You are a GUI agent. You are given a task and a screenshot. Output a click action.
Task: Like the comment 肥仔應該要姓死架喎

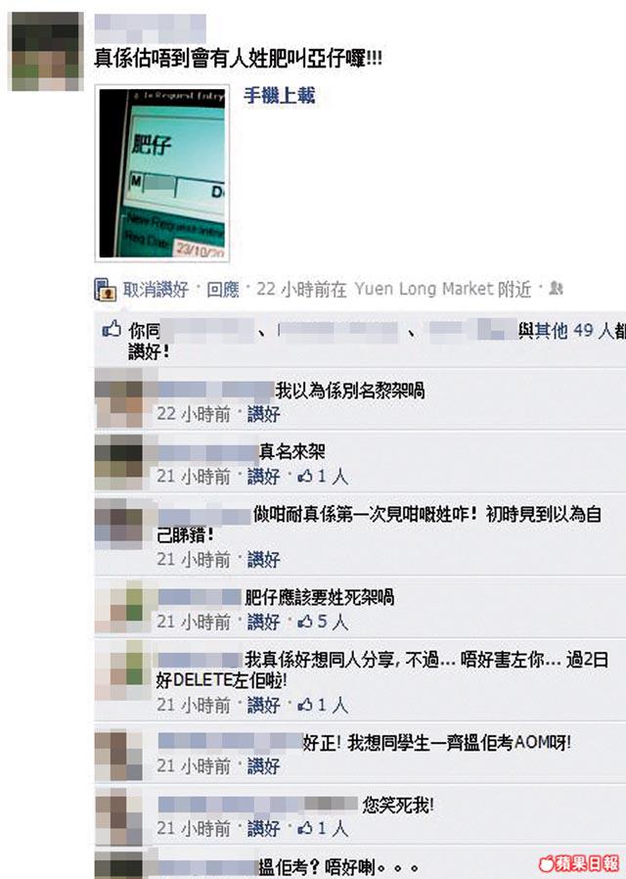point(263,622)
